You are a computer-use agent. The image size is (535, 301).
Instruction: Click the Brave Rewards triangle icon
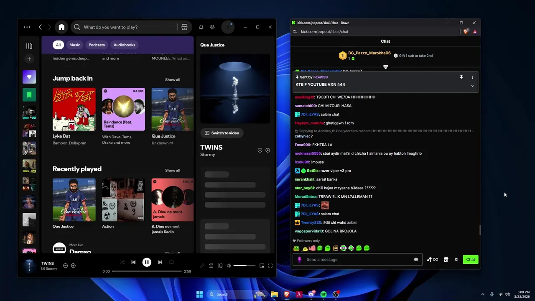(475, 31)
